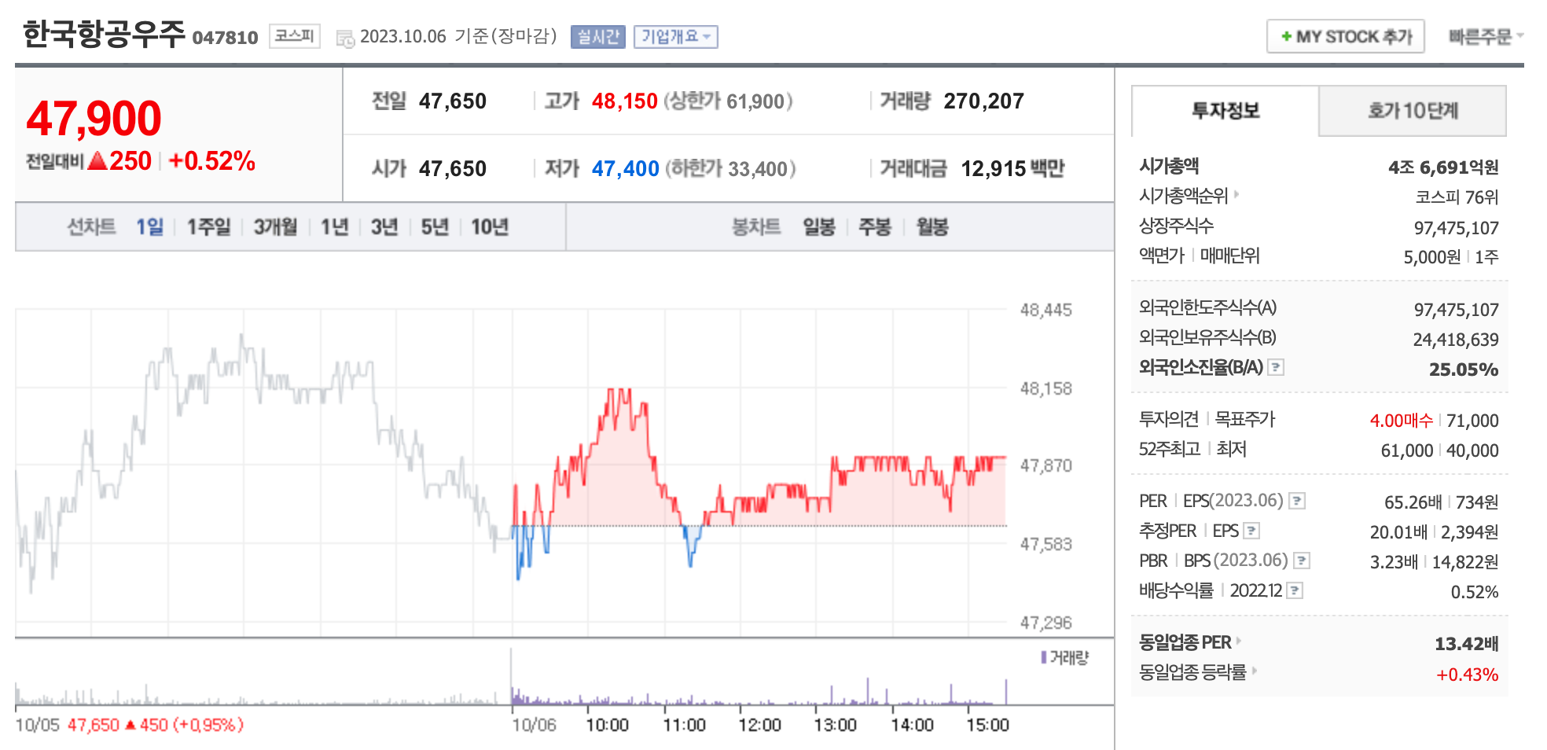The image size is (1547, 750).
Task: Click the 동일업종 등락률 link
Action: [x=1192, y=672]
